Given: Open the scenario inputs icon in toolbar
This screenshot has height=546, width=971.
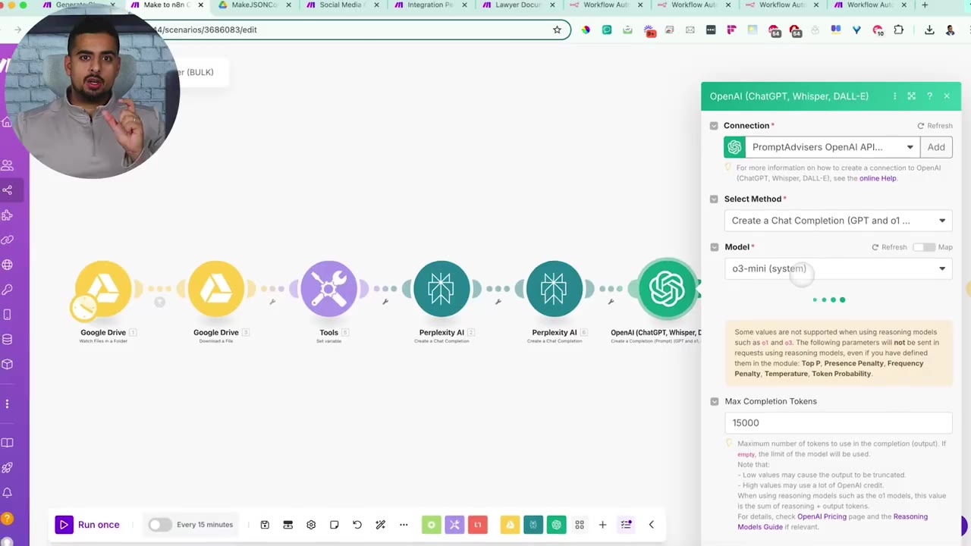Looking at the screenshot, I should point(288,525).
